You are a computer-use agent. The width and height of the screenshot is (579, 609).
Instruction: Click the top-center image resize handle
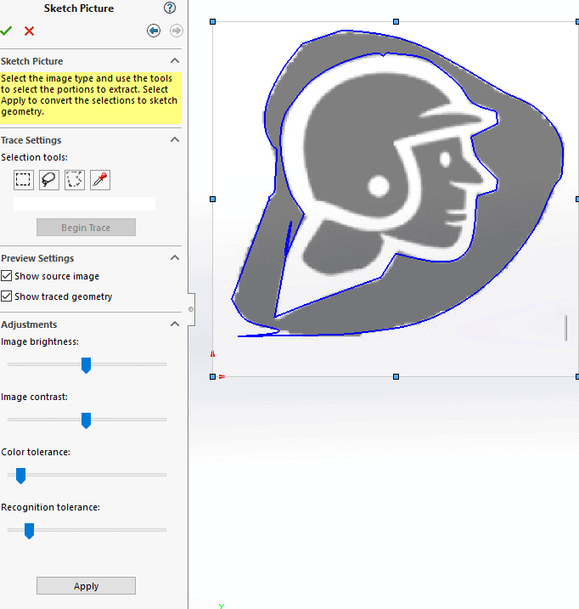tap(396, 22)
